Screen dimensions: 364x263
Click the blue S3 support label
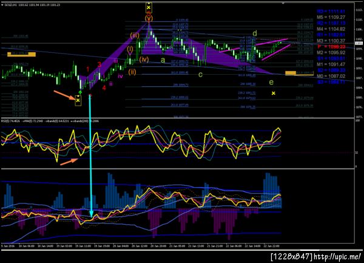(x=331, y=82)
